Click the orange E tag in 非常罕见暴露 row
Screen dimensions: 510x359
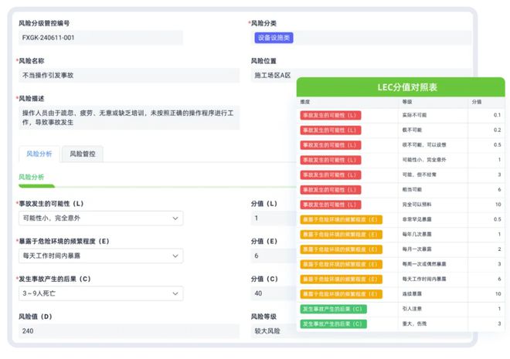coord(342,219)
